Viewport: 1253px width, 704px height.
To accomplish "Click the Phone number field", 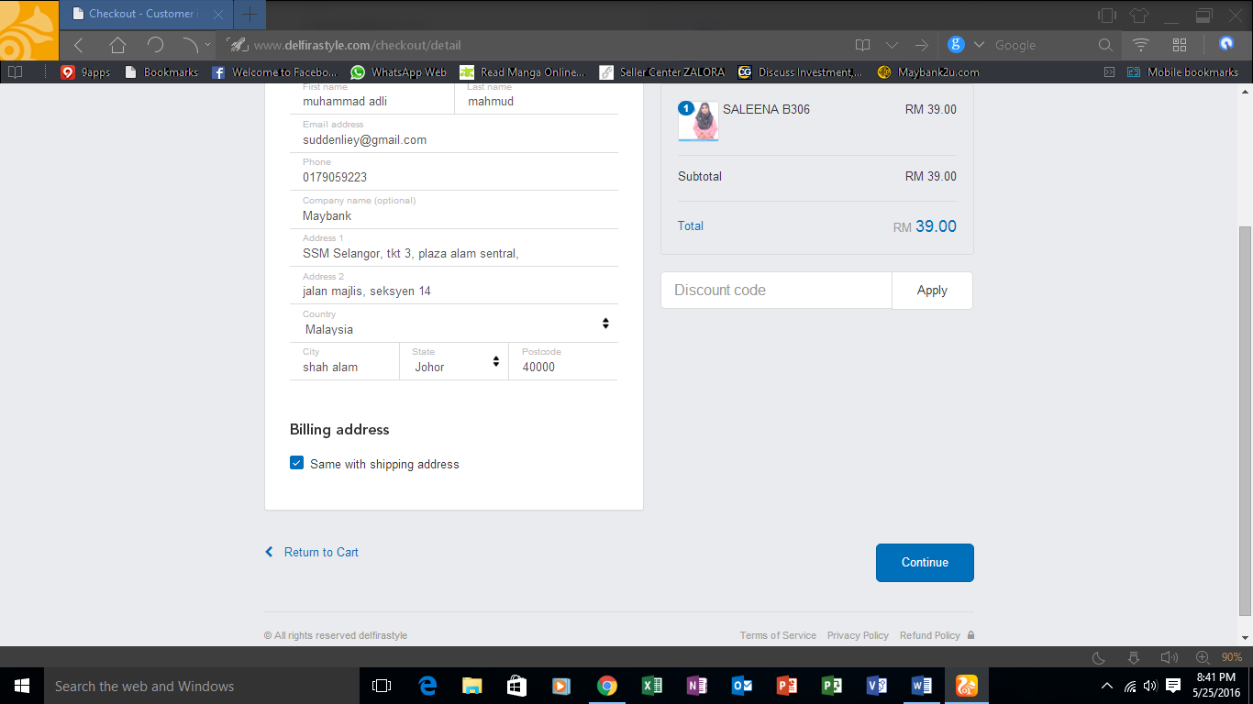I will pos(454,171).
